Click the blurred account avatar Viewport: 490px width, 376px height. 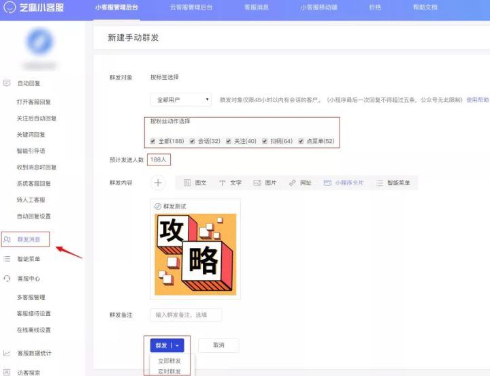[x=40, y=42]
